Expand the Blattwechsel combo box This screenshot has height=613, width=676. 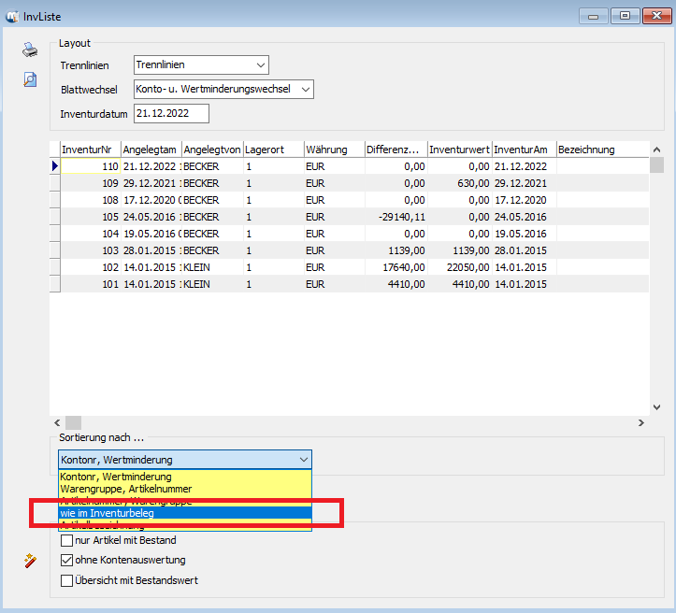[304, 90]
